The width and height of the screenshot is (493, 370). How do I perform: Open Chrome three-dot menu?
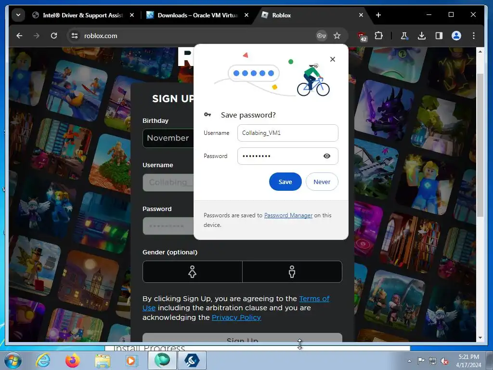[474, 36]
